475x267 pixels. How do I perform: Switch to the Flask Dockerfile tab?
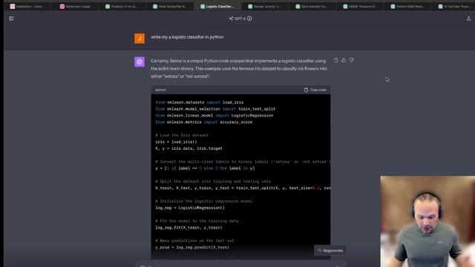click(x=170, y=7)
